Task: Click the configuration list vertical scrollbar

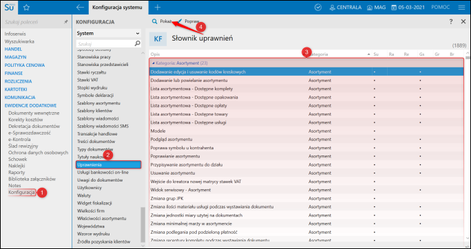Action: tap(143, 224)
